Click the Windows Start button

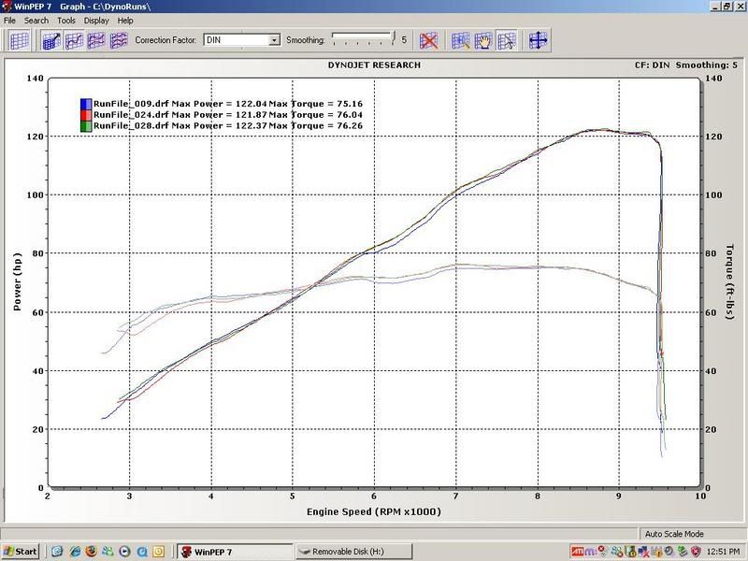click(21, 552)
